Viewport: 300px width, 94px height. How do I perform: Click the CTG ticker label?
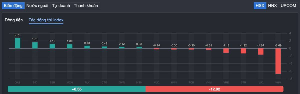[x=104, y=82]
